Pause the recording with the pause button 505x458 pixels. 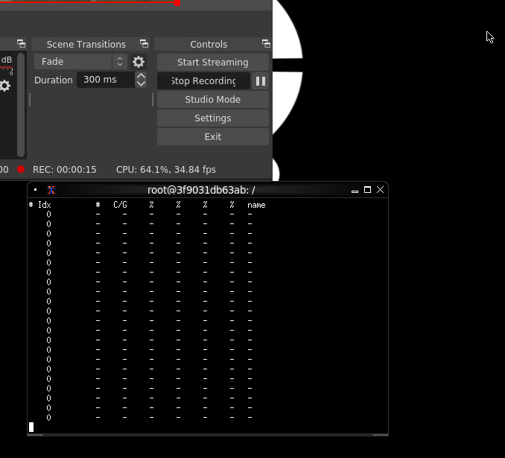[261, 81]
